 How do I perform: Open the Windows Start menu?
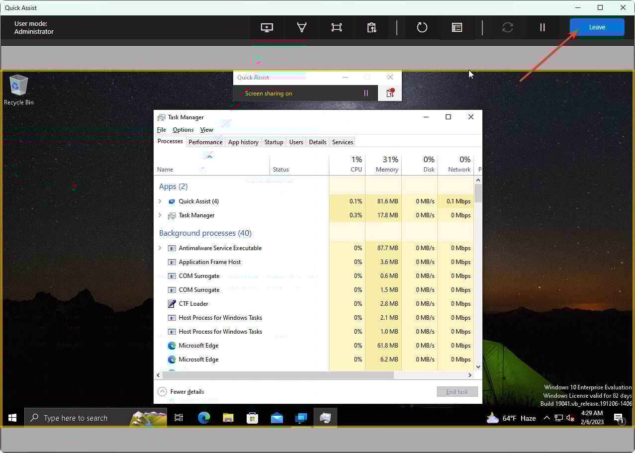pos(12,418)
